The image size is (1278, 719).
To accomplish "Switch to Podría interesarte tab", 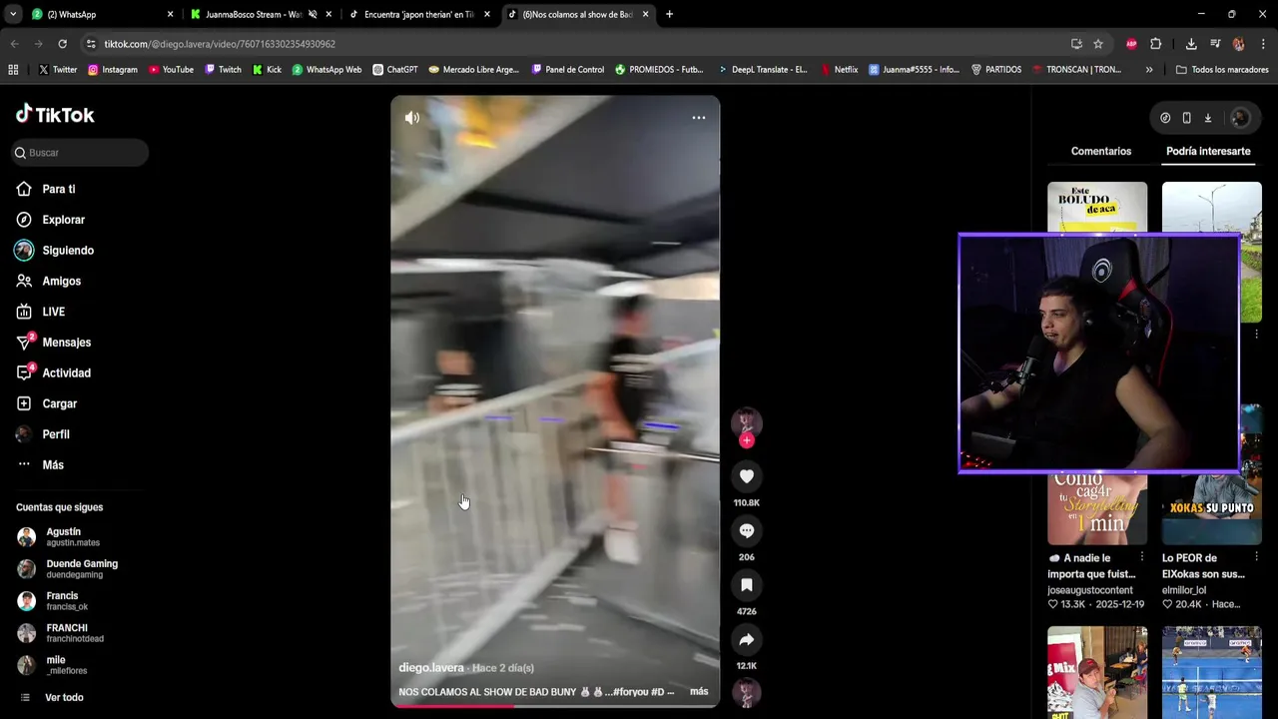I will pyautogui.click(x=1208, y=151).
